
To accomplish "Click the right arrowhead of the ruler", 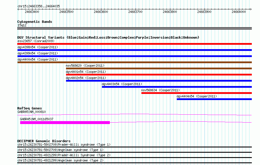I will [x=251, y=9].
